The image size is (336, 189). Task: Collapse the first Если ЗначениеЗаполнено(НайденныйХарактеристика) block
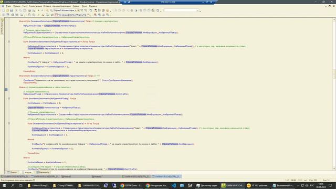pos(9,41)
